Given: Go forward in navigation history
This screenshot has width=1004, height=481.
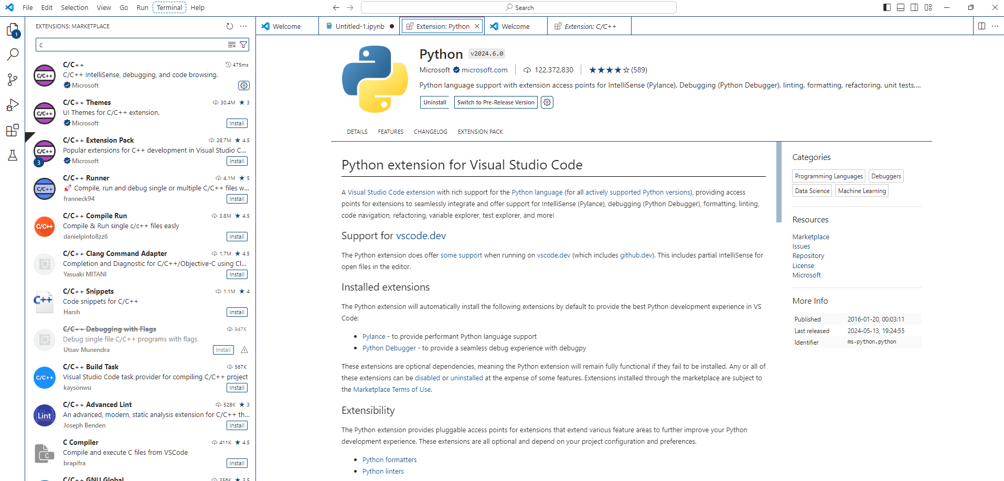Looking at the screenshot, I should tap(350, 7).
